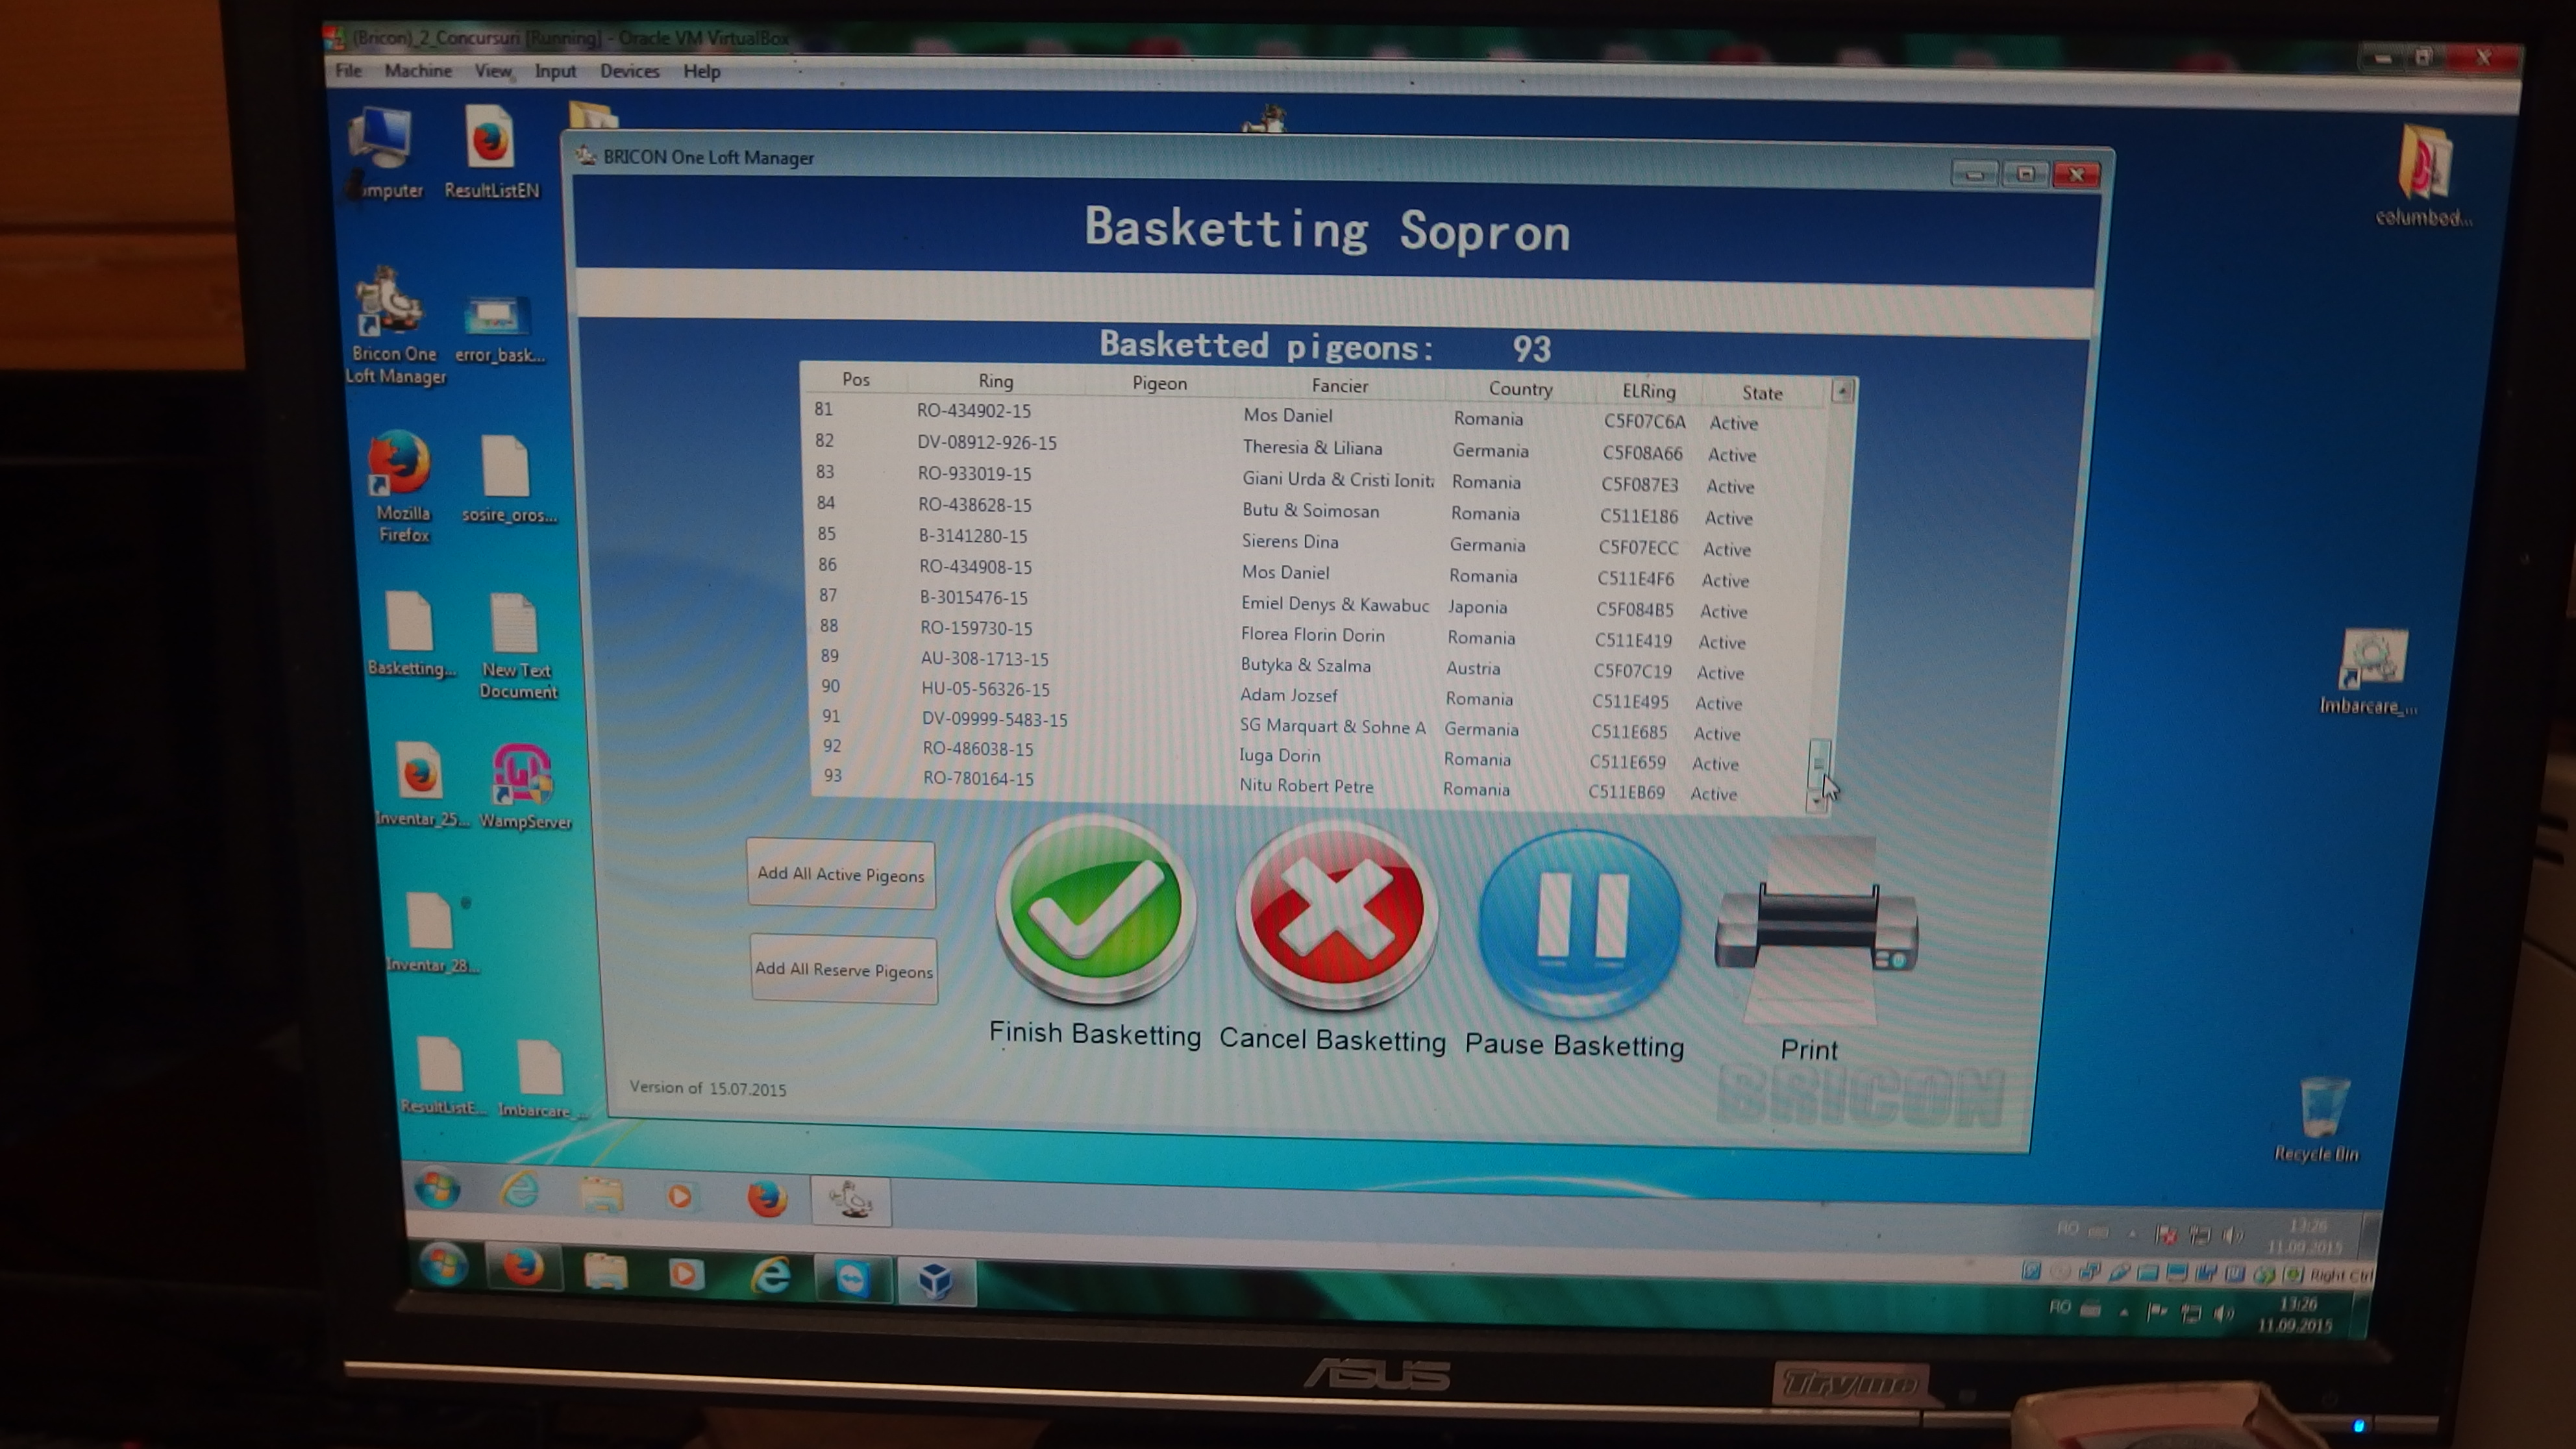Click the pigeon list scrollbar up arrow

(x=1842, y=392)
